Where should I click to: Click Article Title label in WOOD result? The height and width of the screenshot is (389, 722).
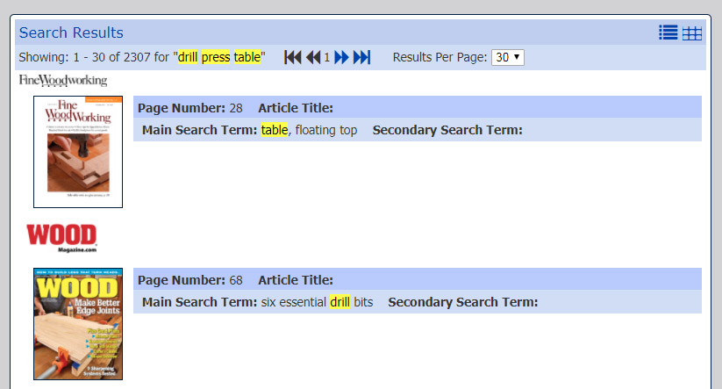296,280
